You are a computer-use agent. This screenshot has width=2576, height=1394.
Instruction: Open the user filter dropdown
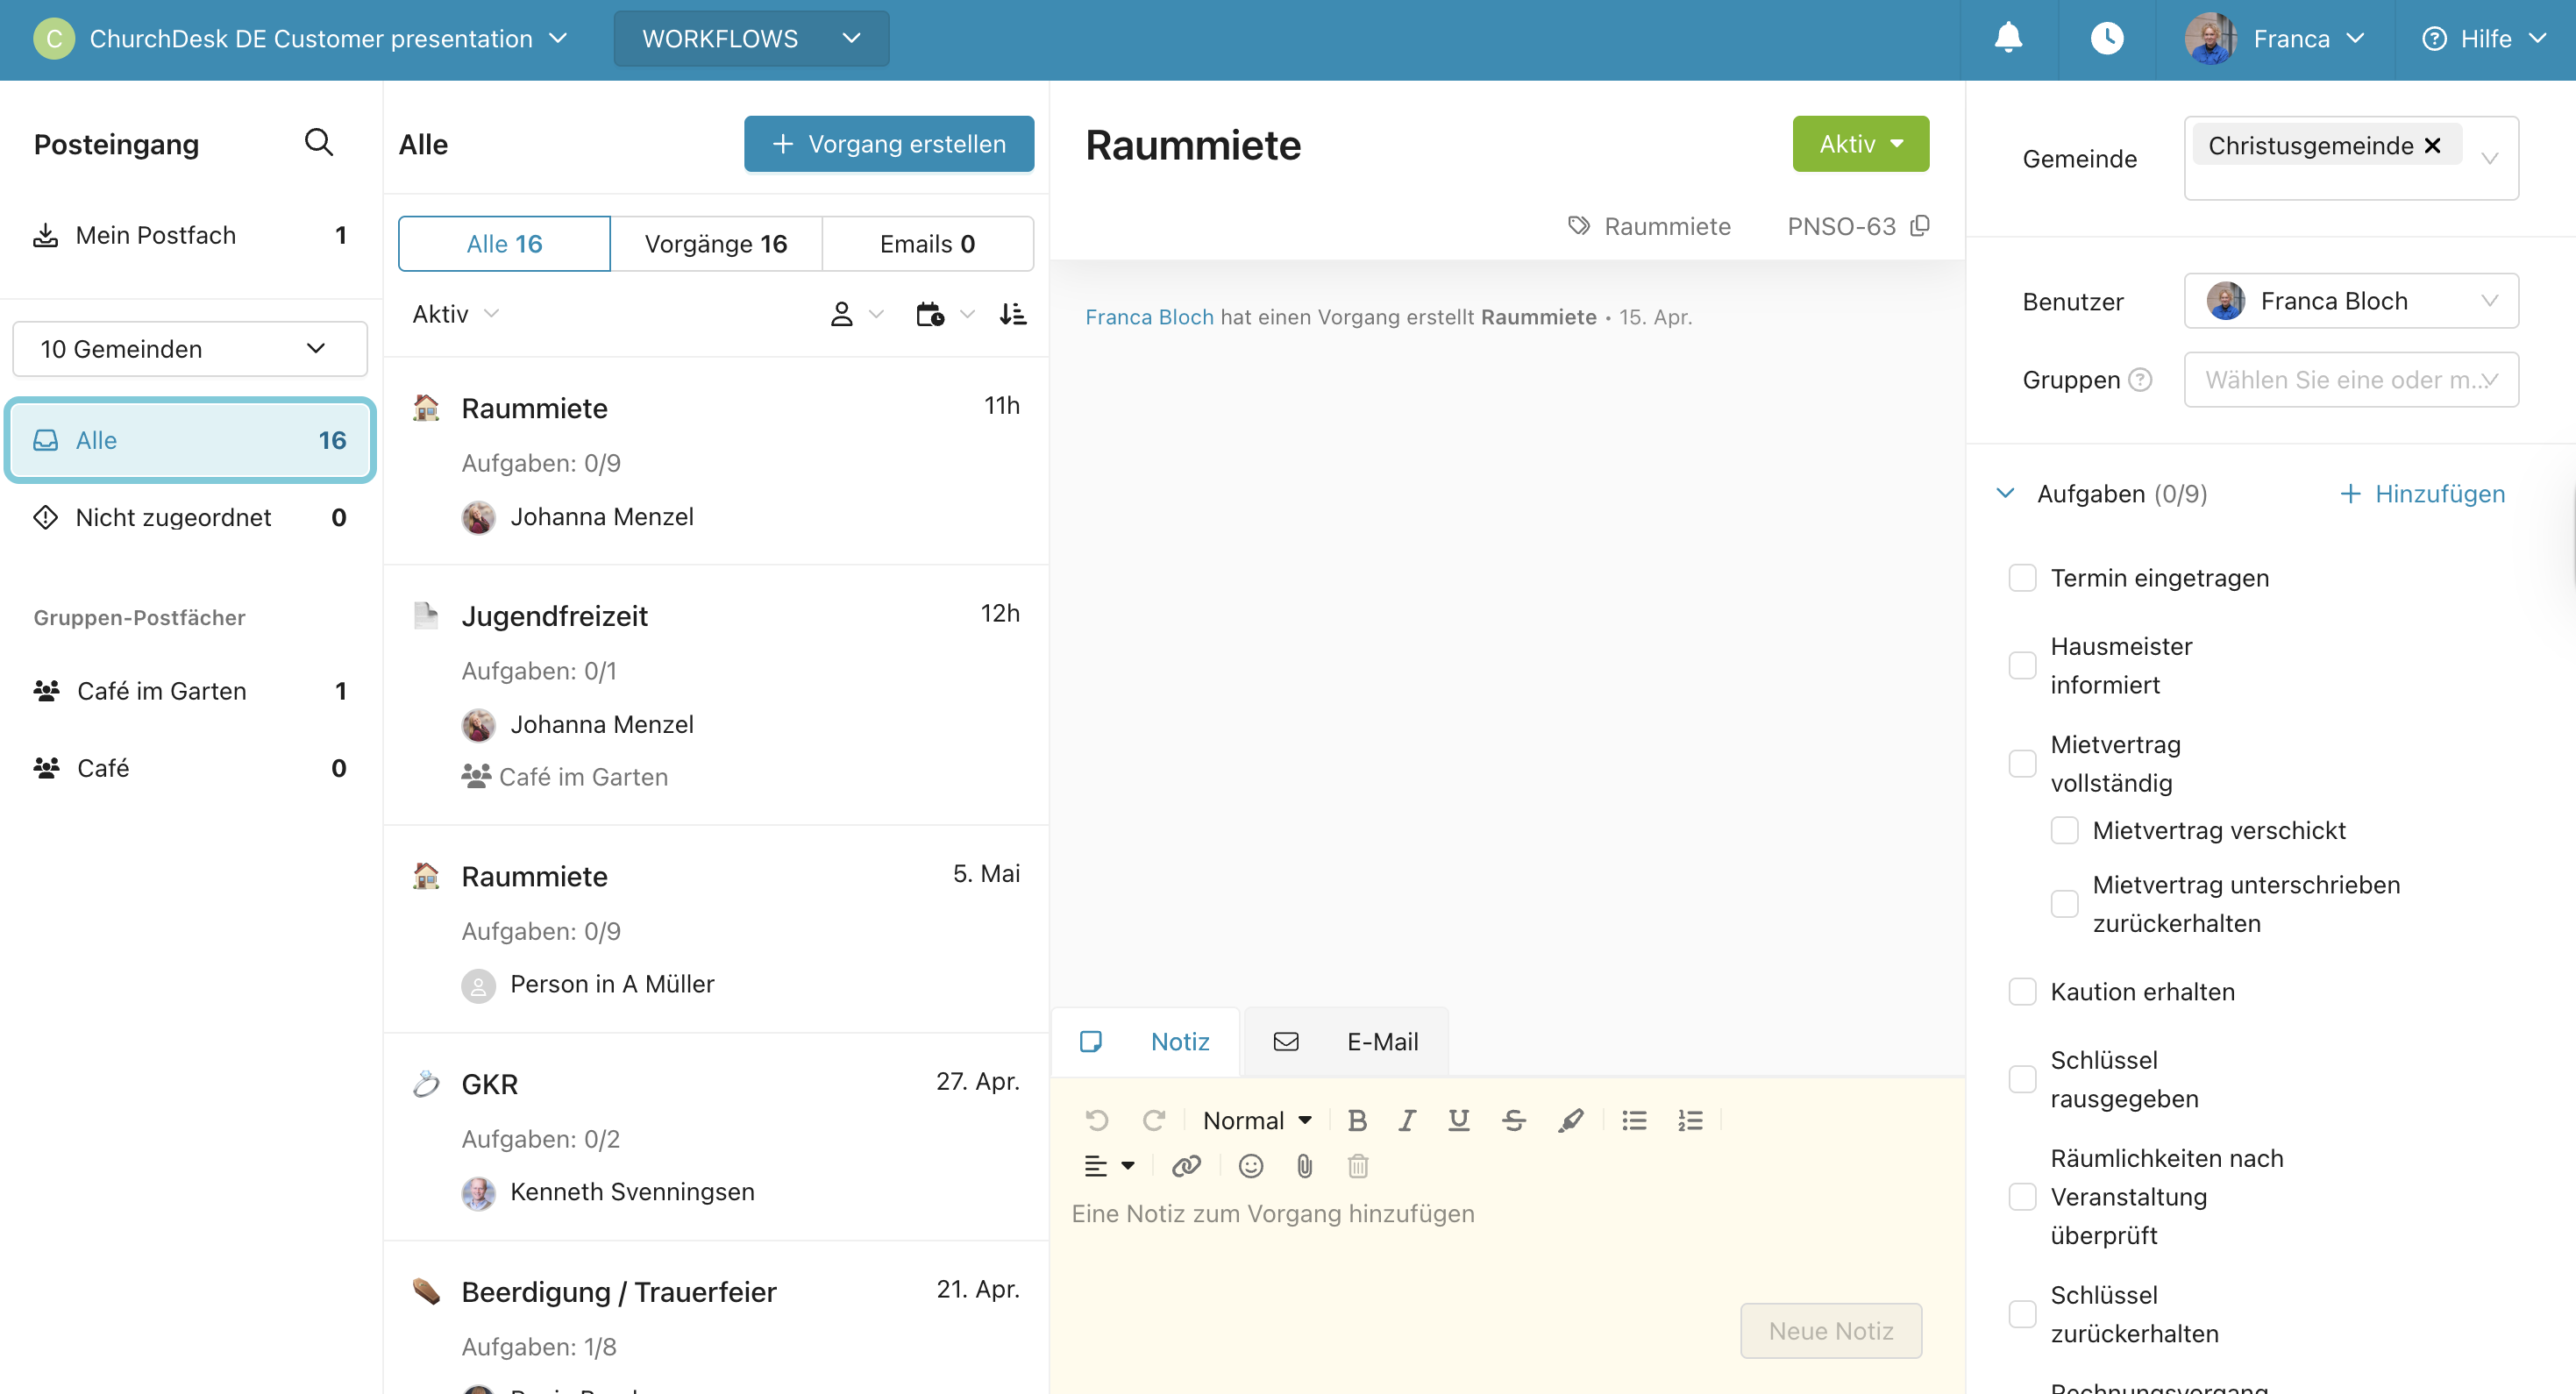[857, 314]
